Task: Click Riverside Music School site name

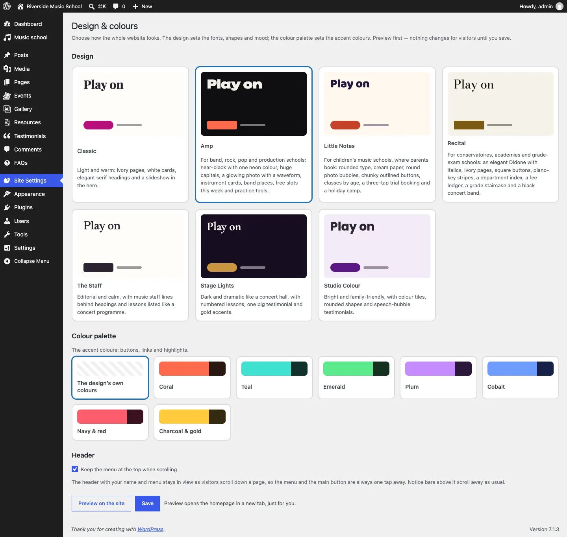Action: coord(54,6)
